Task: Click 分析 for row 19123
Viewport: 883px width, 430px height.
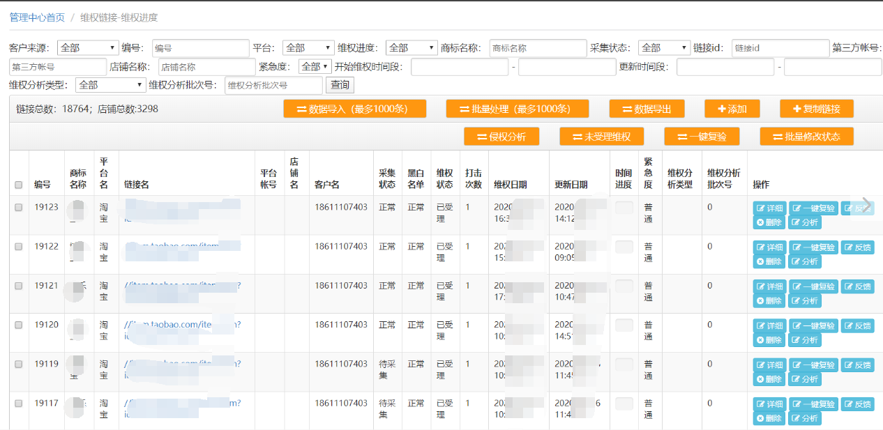Action: point(805,222)
